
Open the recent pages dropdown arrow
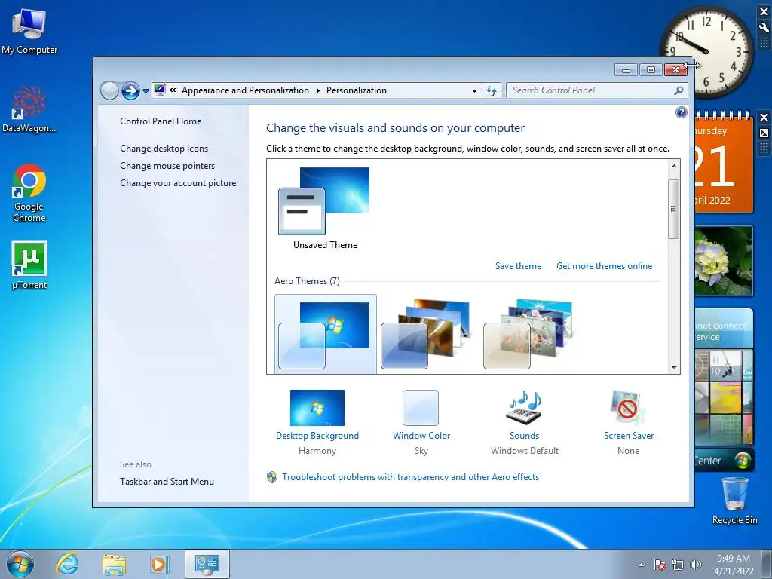point(146,91)
